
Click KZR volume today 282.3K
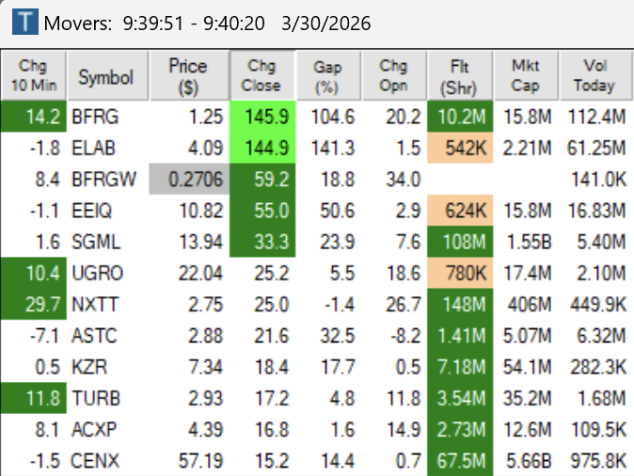click(598, 367)
